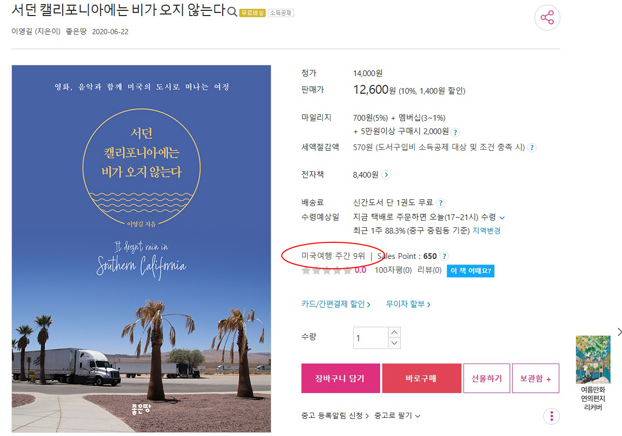Click the 장바구니 담기 button
Screen dimensions: 622x436
point(340,379)
